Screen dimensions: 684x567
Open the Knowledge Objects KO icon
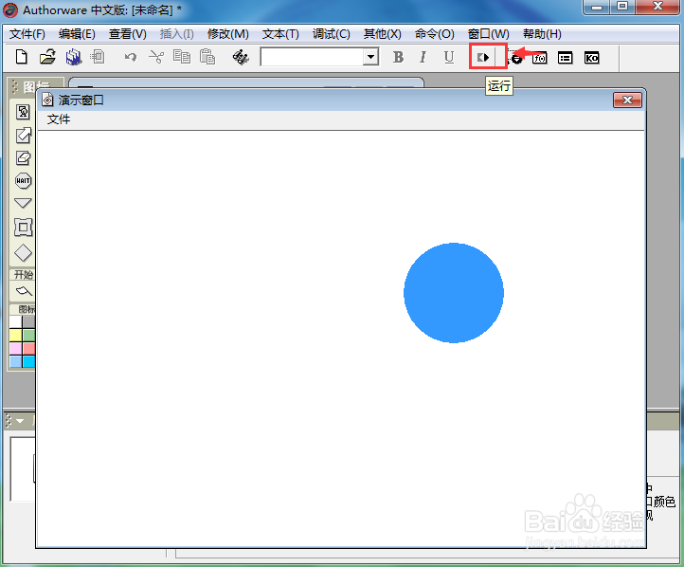click(x=591, y=58)
